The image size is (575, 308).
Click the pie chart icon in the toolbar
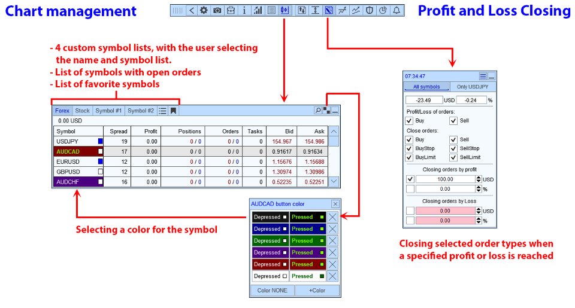point(383,10)
